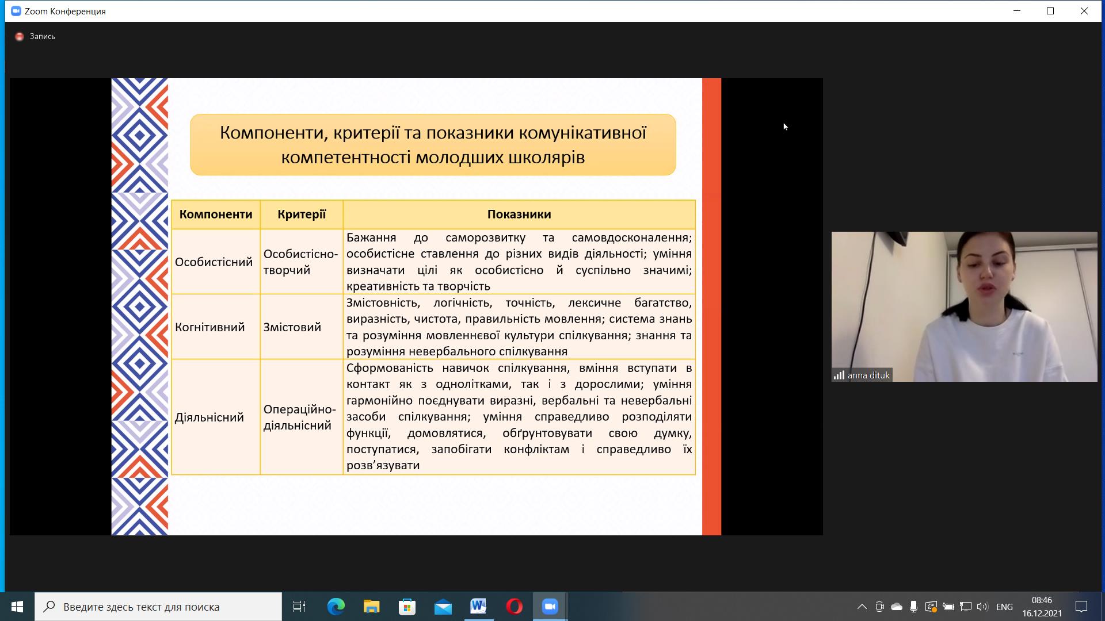Switch to Microsoft Word on the taskbar
This screenshot has width=1105, height=621.
point(478,607)
